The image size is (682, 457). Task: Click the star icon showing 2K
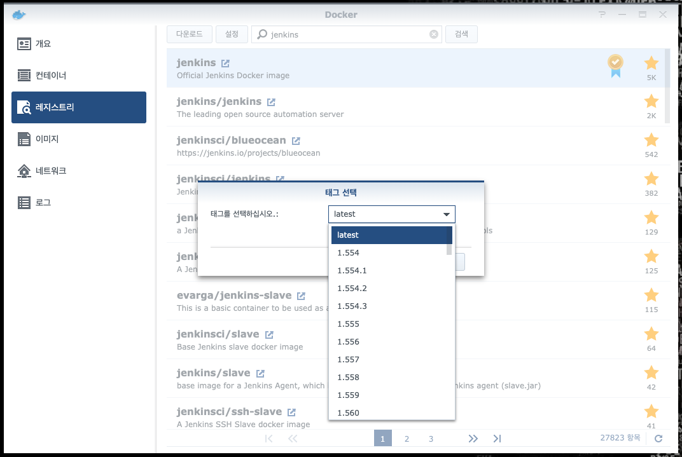[x=651, y=101]
